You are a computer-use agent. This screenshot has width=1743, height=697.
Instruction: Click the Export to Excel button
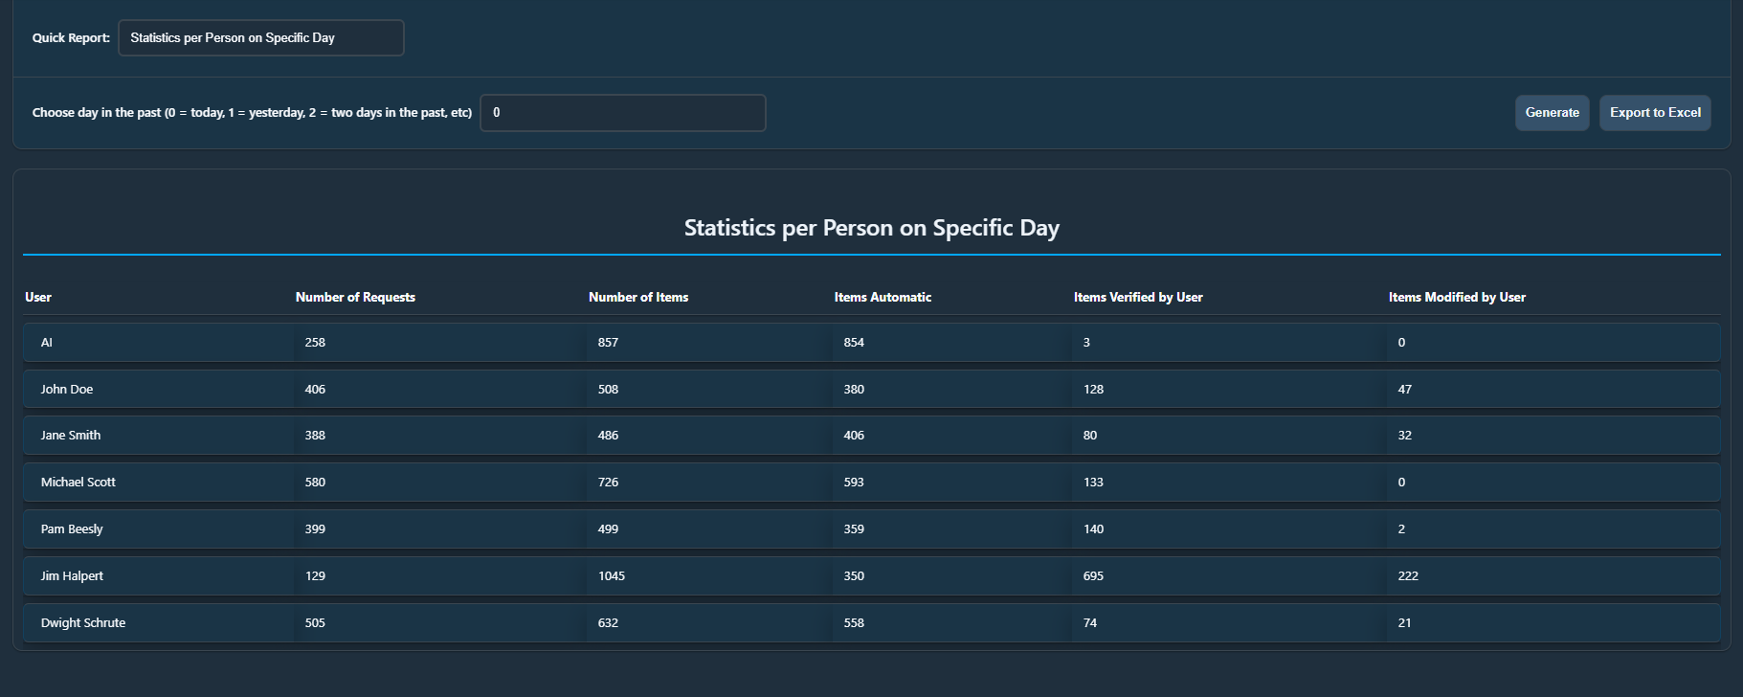click(1655, 113)
